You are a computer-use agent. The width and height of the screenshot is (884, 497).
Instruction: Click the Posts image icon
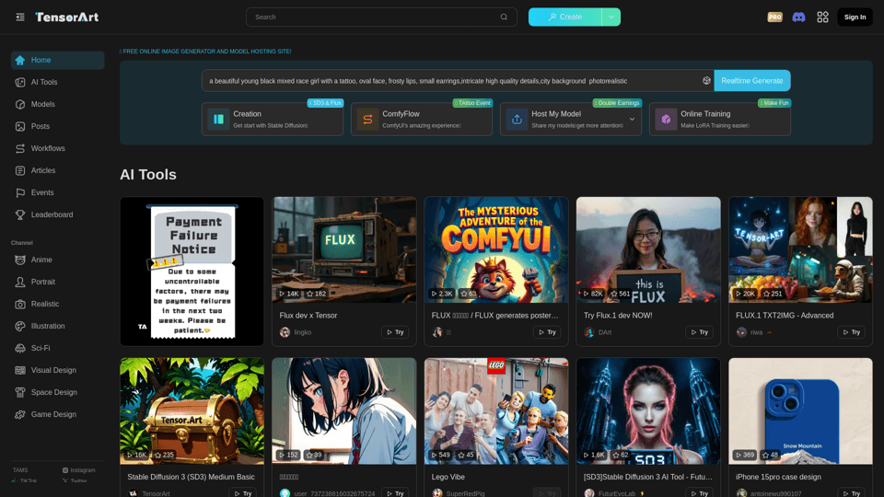(x=20, y=126)
